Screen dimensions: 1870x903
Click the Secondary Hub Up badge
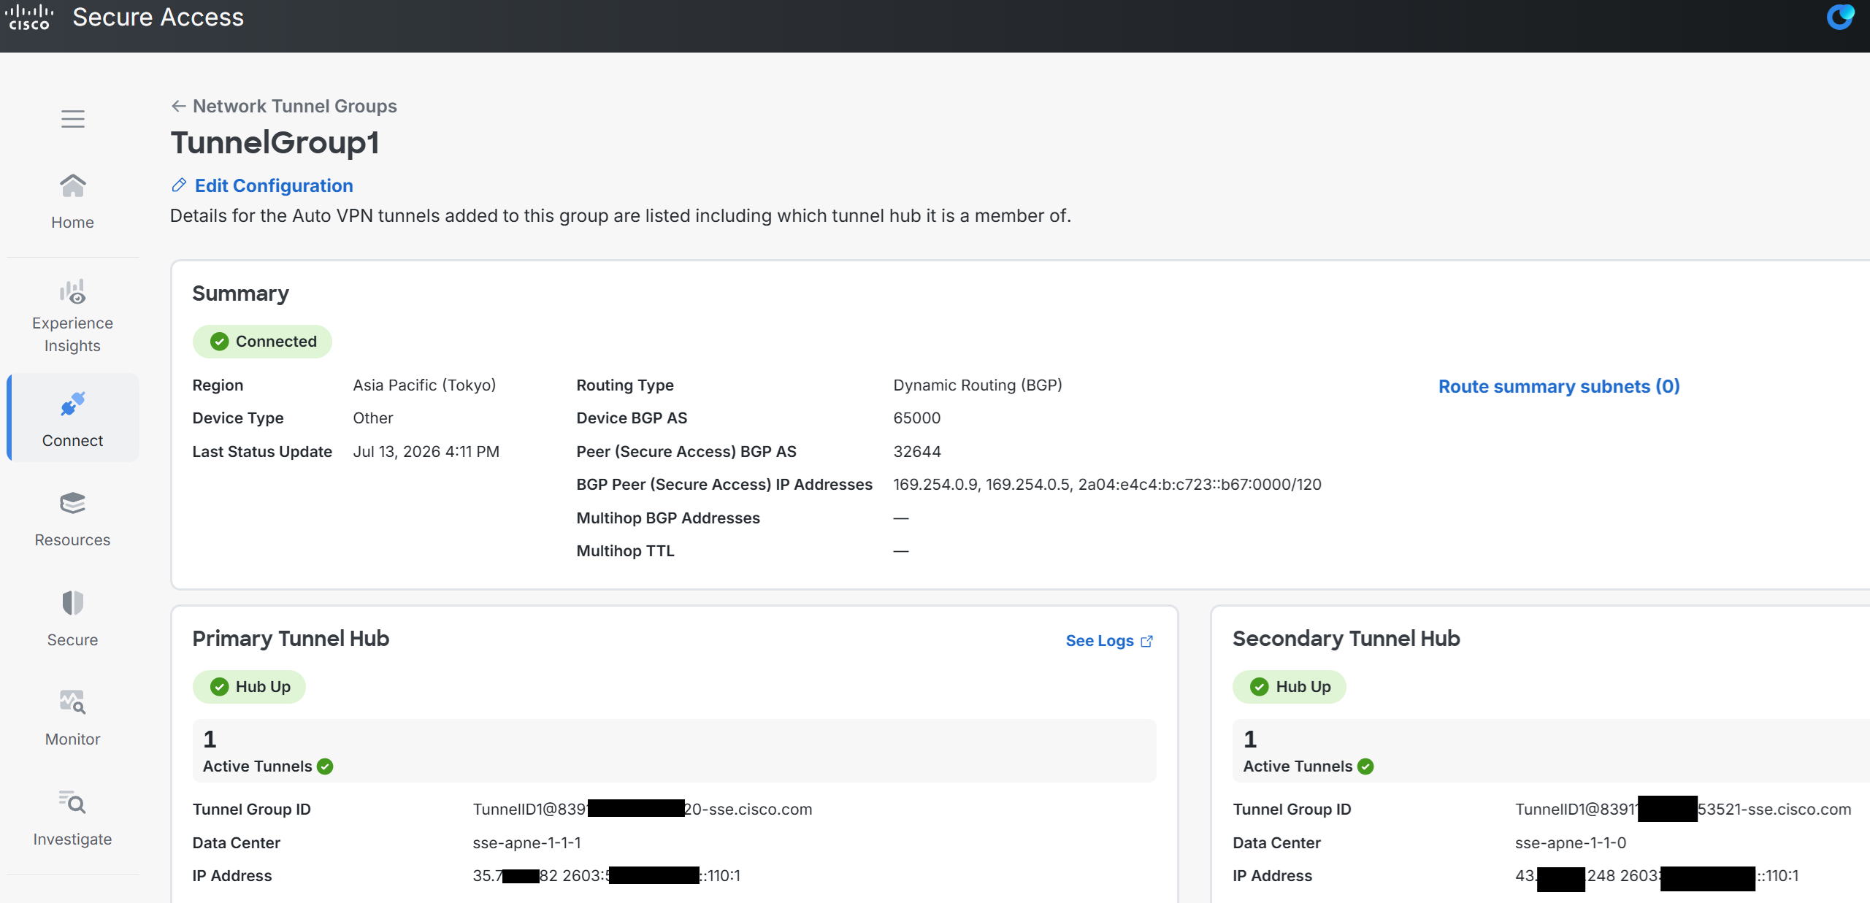point(1290,687)
